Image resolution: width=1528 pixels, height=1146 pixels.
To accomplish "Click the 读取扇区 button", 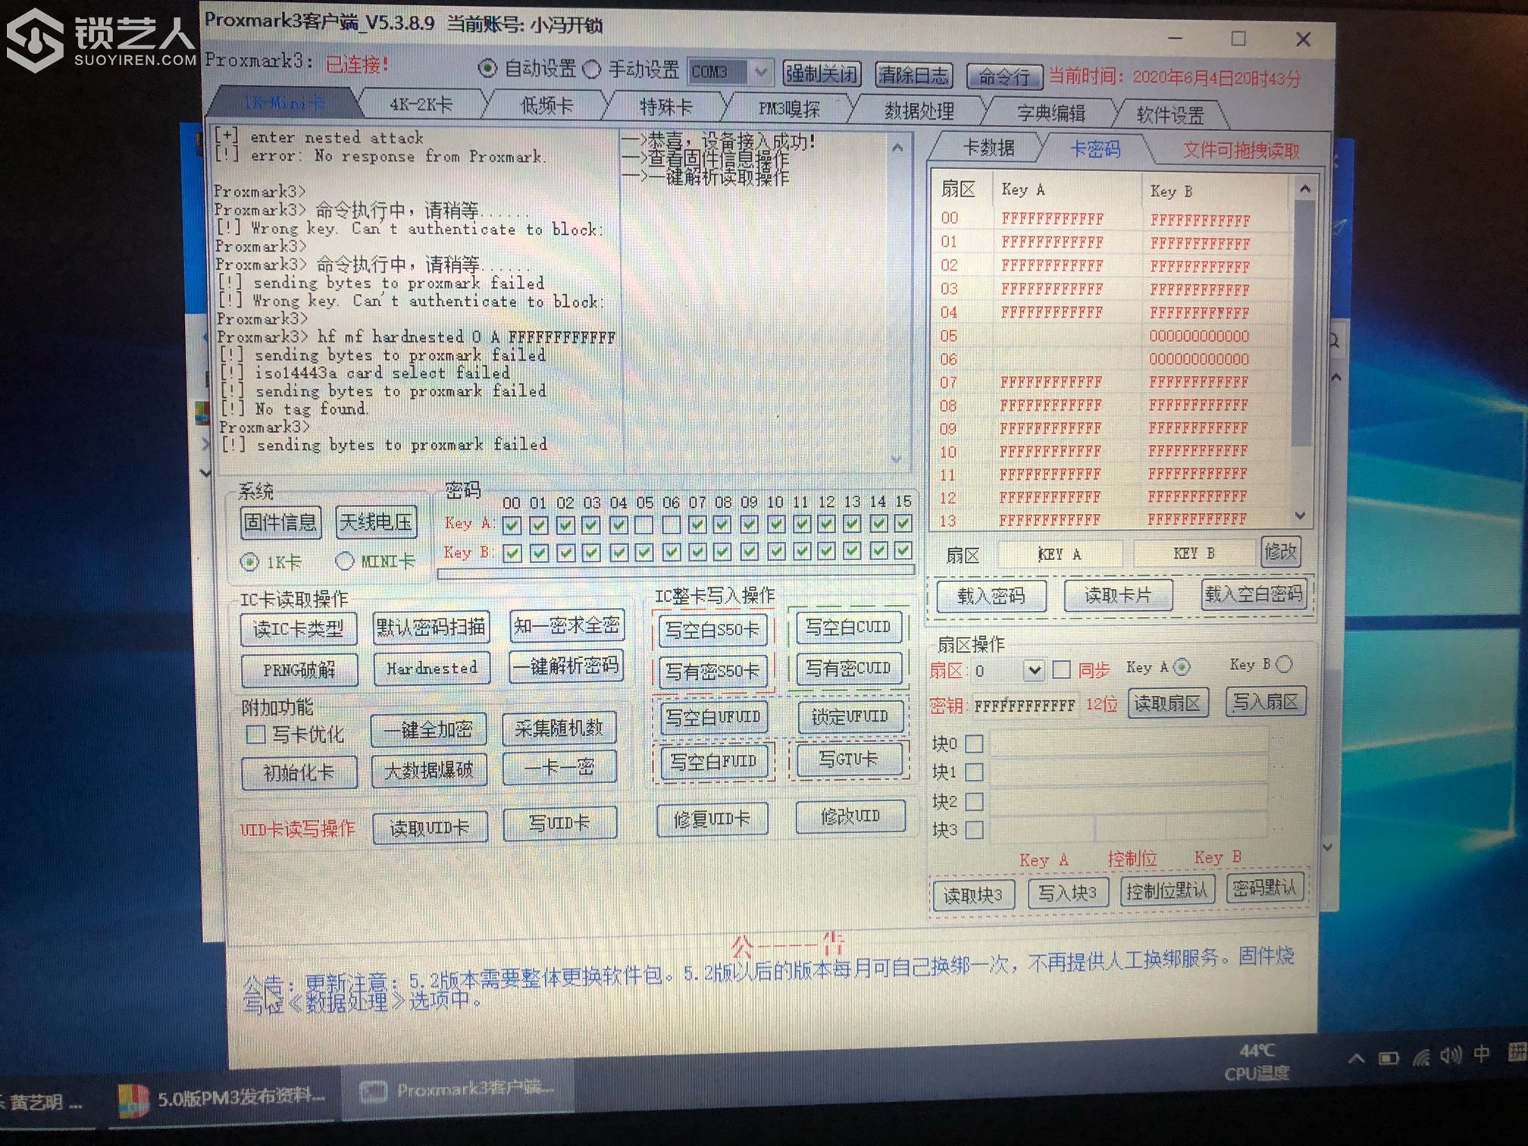I will point(1167,703).
